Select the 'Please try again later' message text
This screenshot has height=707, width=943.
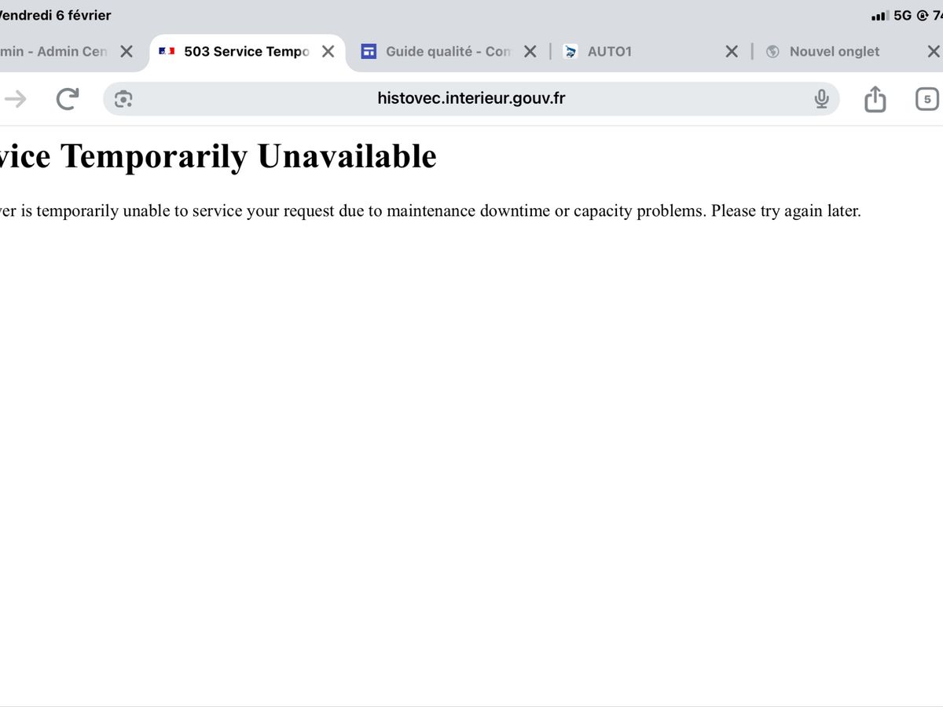click(786, 211)
